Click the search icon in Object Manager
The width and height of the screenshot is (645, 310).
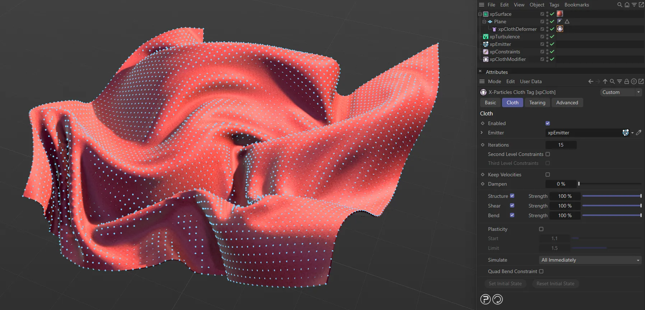620,5
